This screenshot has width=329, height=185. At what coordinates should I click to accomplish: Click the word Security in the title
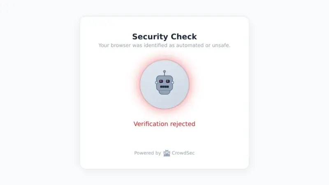pos(150,37)
